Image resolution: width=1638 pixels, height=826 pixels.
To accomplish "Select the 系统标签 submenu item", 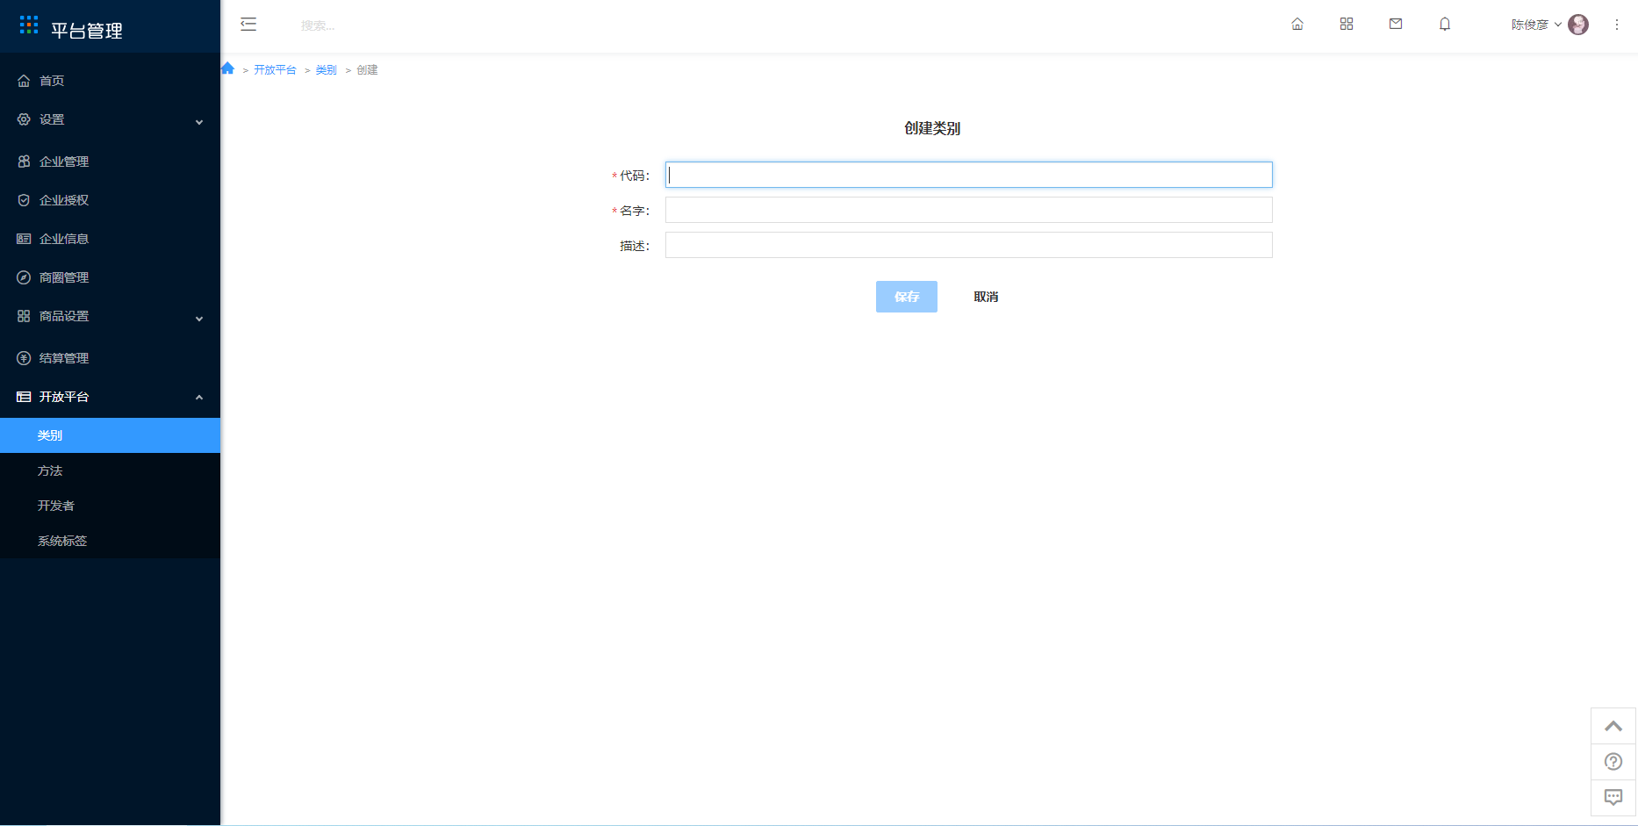I will (110, 541).
